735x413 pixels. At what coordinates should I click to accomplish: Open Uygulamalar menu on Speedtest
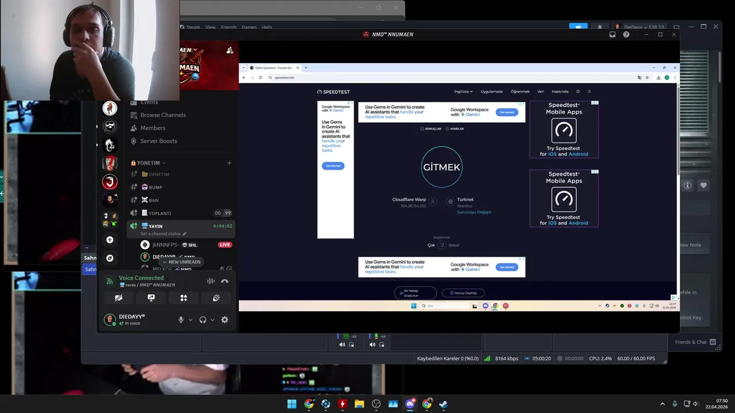point(492,92)
